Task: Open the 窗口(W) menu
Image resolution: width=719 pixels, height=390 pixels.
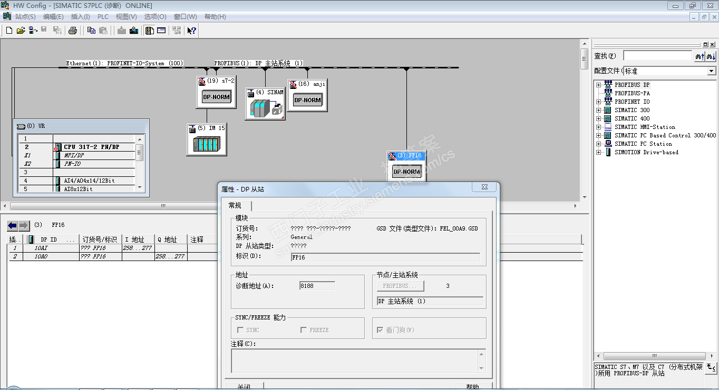Action: coord(185,17)
